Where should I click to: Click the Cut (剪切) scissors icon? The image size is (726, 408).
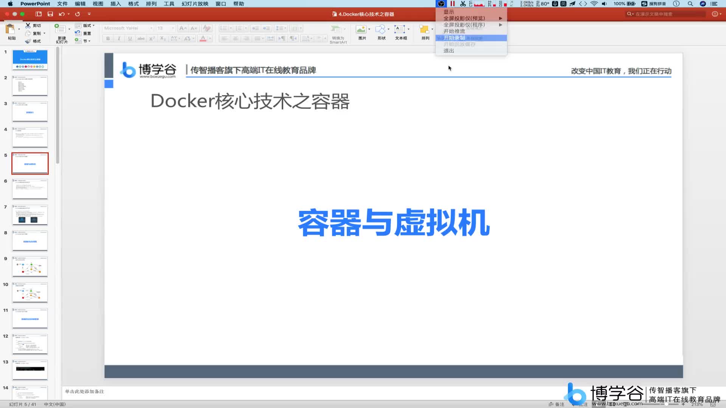(28, 25)
